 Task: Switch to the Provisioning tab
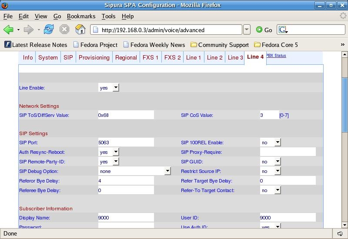(x=94, y=57)
